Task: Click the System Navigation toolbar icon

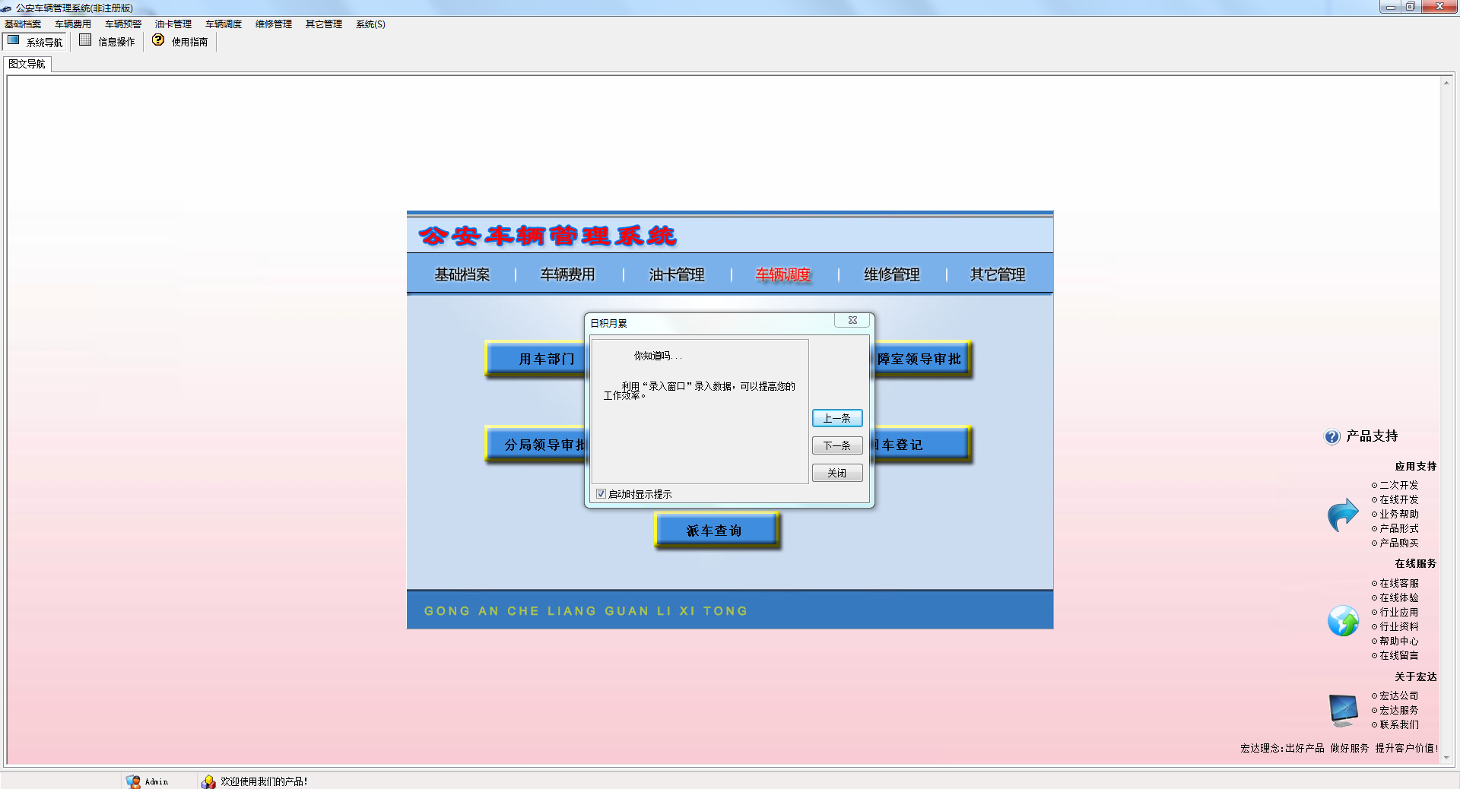Action: coord(14,40)
